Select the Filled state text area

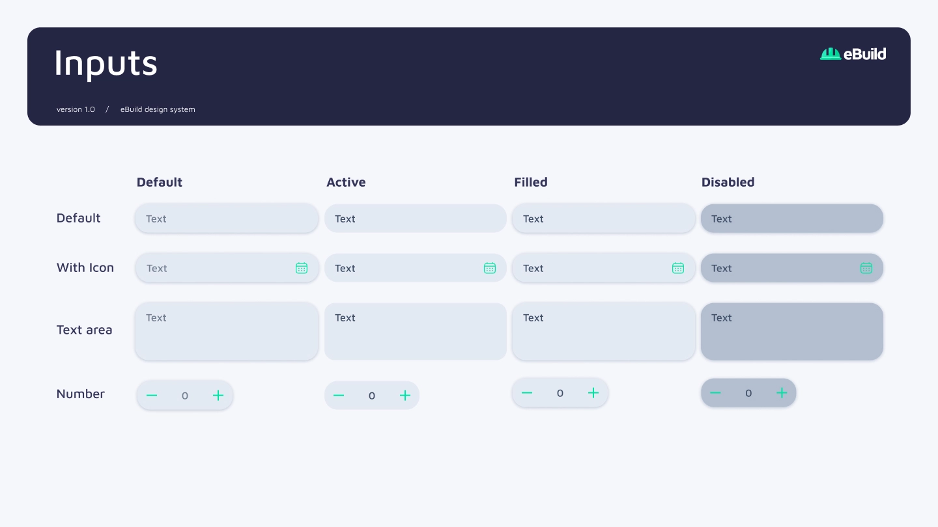604,331
